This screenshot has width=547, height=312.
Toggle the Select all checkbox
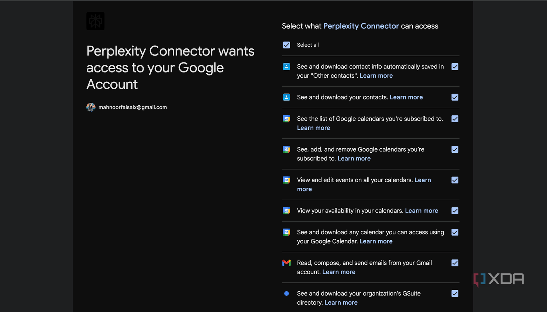tap(286, 45)
